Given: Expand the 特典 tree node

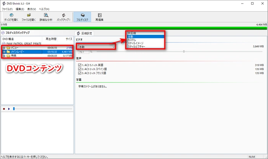Looking at the screenshot, I should coord(4,56).
